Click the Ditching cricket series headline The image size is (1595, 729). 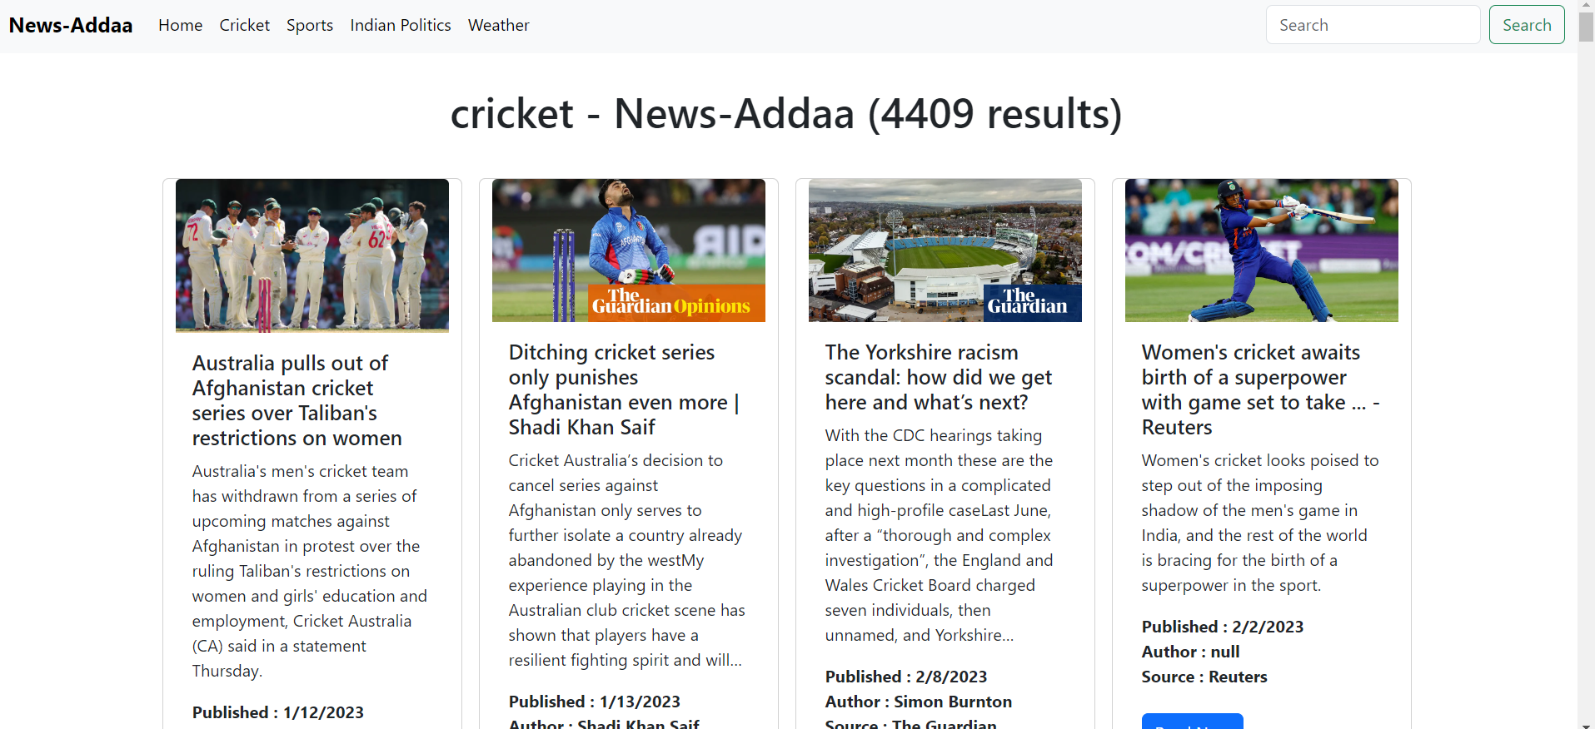624,389
